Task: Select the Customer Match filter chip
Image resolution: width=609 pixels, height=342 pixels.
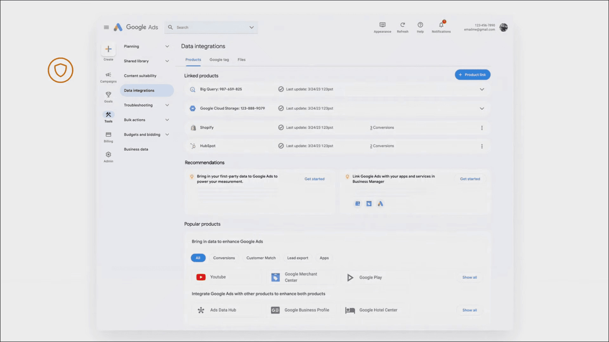Action: (261, 258)
